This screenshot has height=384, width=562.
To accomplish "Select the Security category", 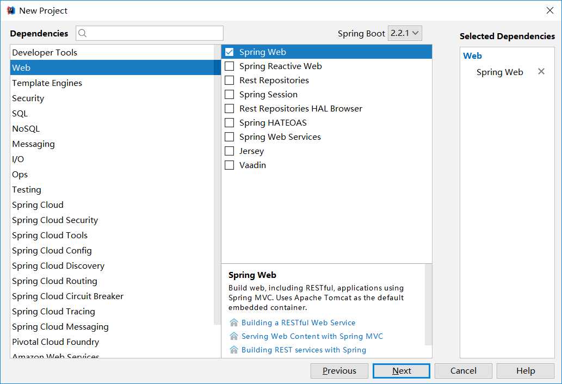I will coord(112,98).
